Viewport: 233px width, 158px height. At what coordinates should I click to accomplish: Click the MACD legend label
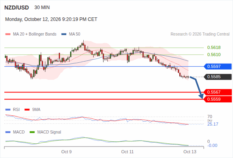(19, 132)
